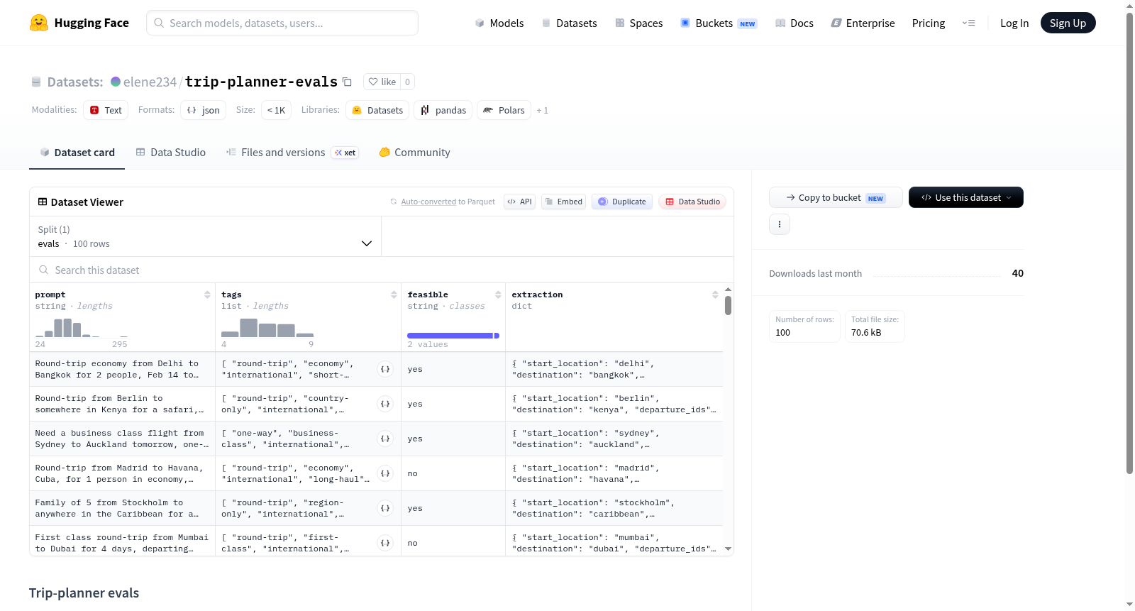Switch to the Community tab
Viewport: 1135px width, 611px height.
pyautogui.click(x=414, y=152)
